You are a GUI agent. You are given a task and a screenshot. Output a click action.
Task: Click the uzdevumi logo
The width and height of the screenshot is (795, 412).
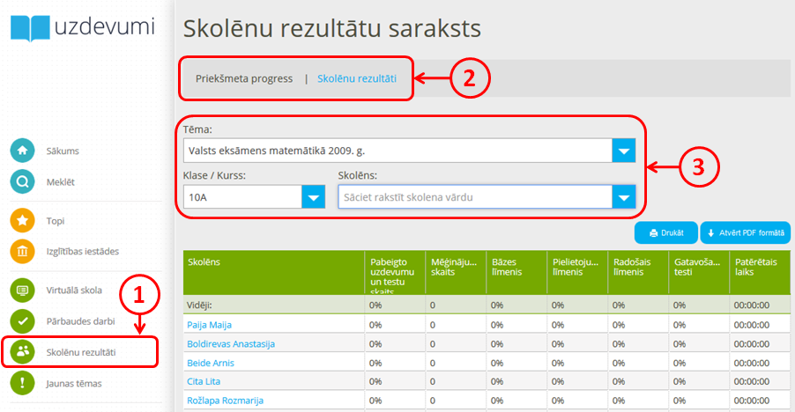pos(83,26)
